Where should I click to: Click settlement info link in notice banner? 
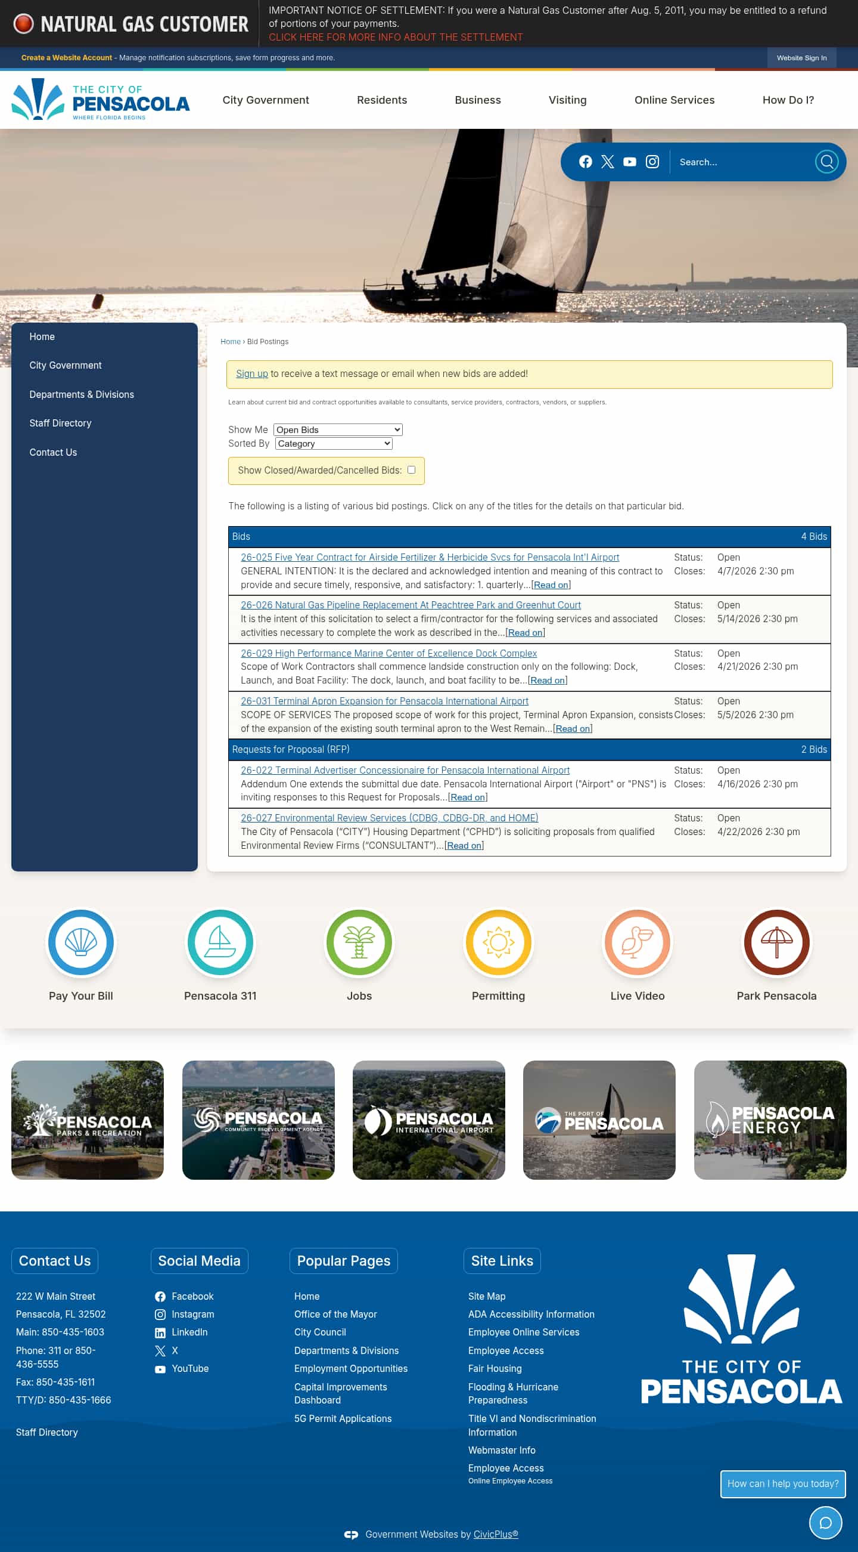(x=395, y=38)
